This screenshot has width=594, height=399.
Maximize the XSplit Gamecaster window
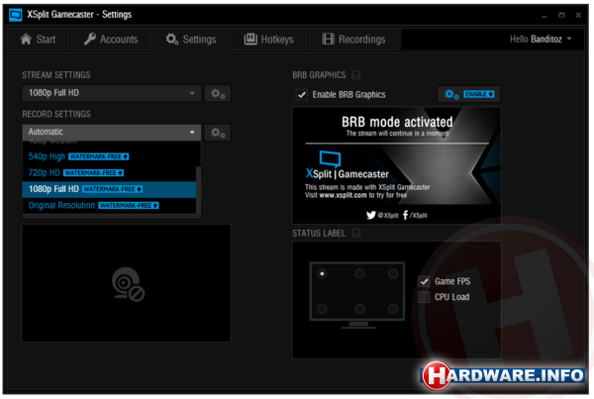[561, 15]
